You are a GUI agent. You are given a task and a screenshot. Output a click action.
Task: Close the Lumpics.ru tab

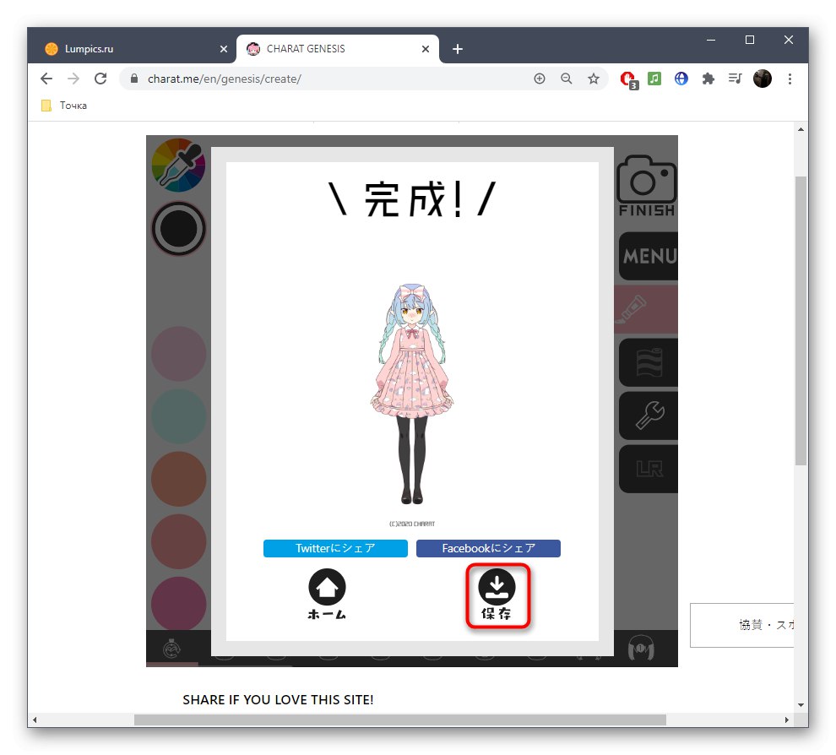point(224,49)
